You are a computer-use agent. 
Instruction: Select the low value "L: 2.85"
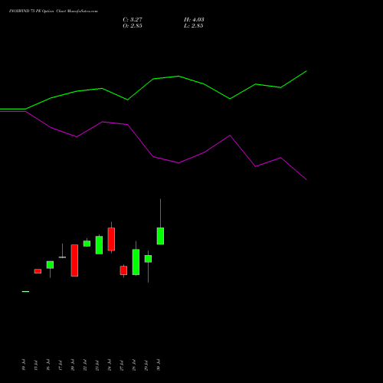tap(194, 26)
